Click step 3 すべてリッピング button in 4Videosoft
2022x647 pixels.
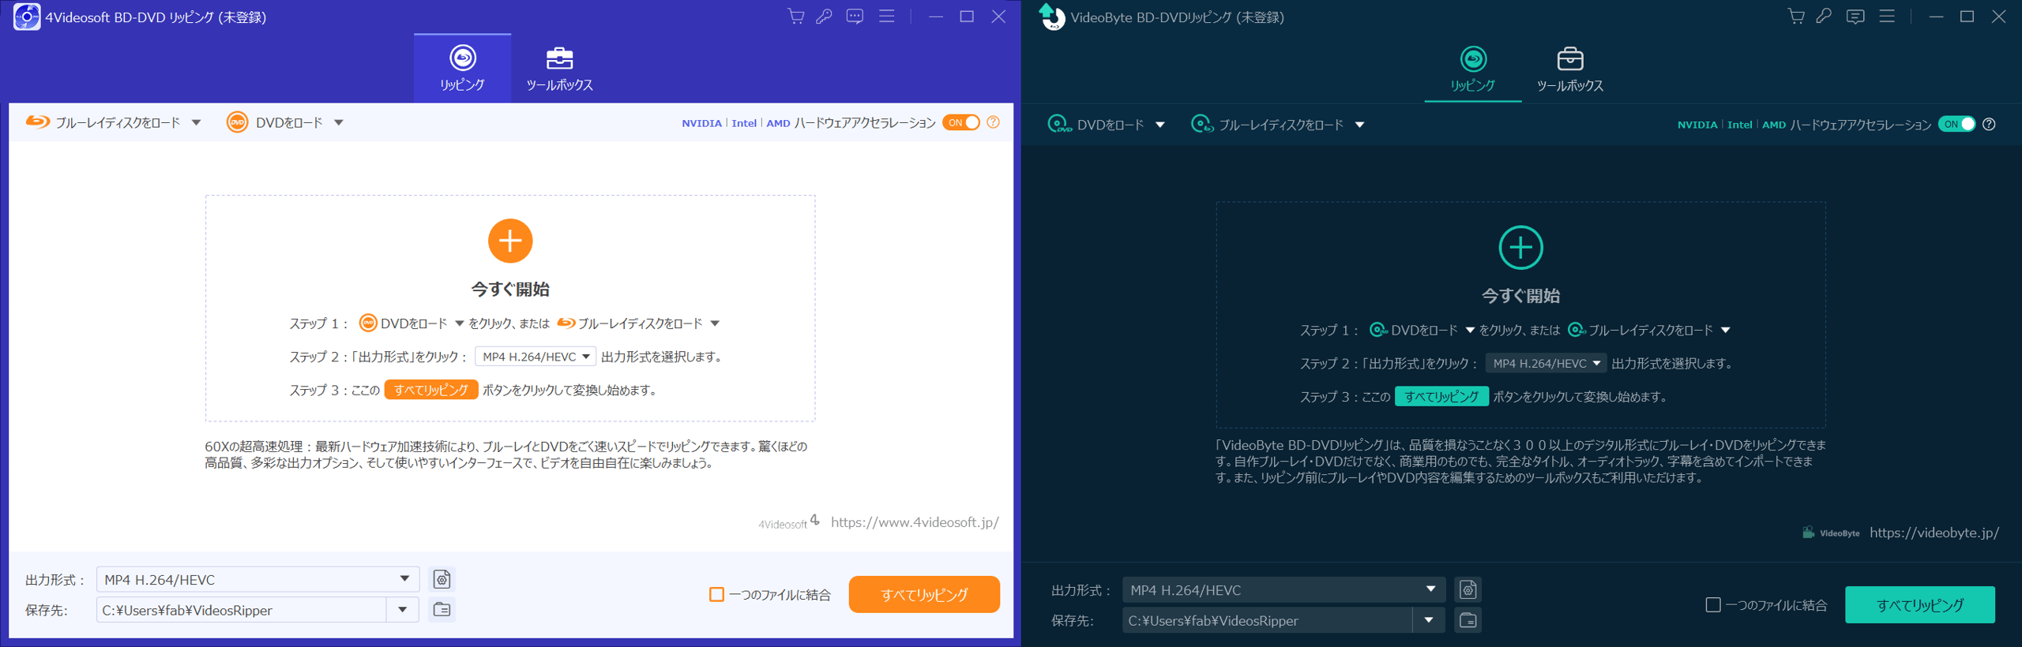click(x=431, y=390)
